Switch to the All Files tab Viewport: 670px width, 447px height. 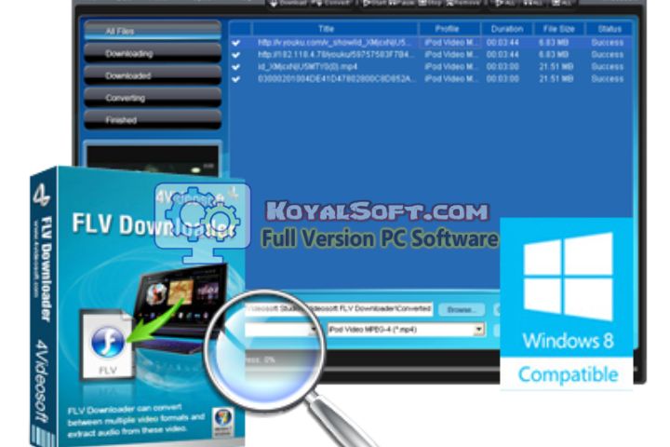tap(153, 31)
